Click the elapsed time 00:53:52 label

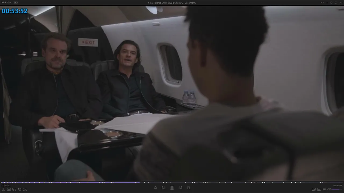click(x=6, y=185)
